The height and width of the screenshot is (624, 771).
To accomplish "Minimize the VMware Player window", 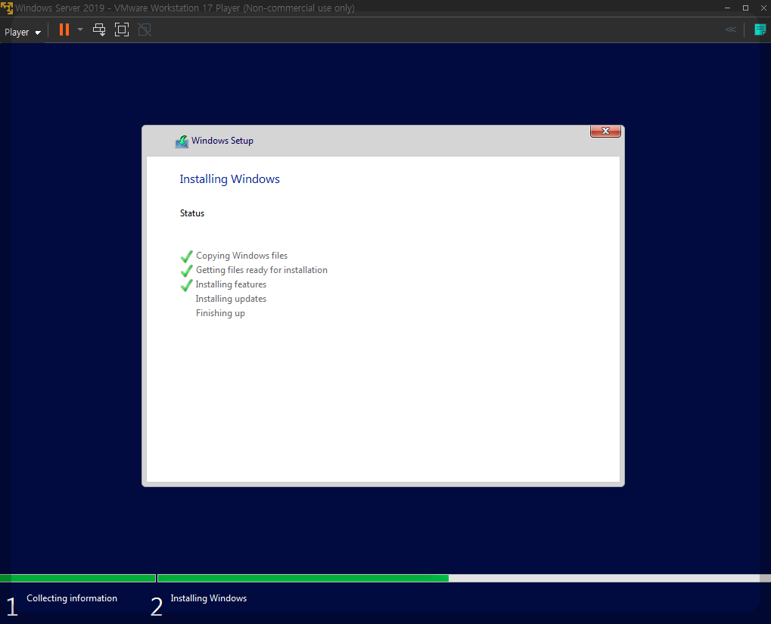I will click(727, 8).
